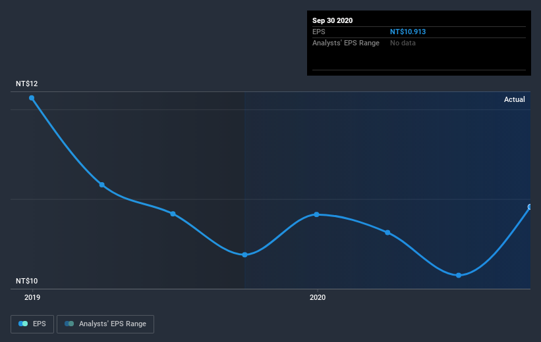Screen dimensions: 541x342
Task: Click the 2019 axis label
Action: coord(32,297)
